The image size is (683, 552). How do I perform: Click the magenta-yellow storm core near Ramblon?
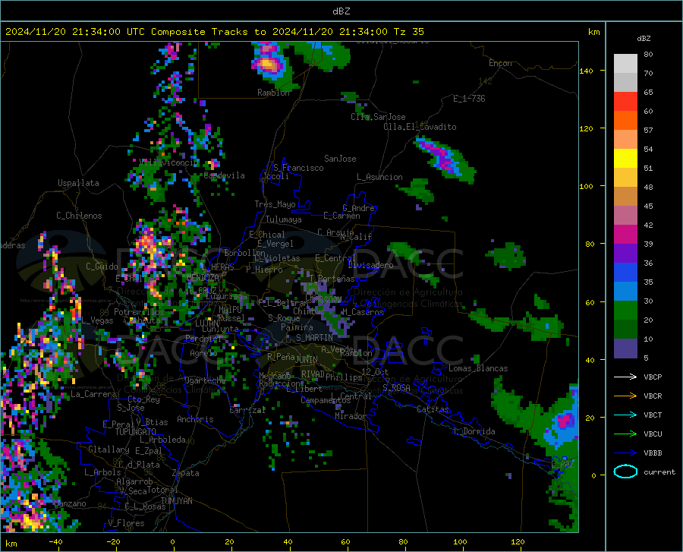tap(268, 65)
